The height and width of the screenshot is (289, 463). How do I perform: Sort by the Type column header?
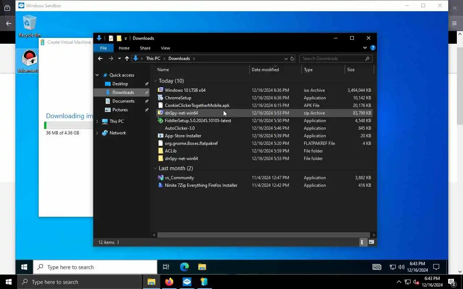click(323, 70)
